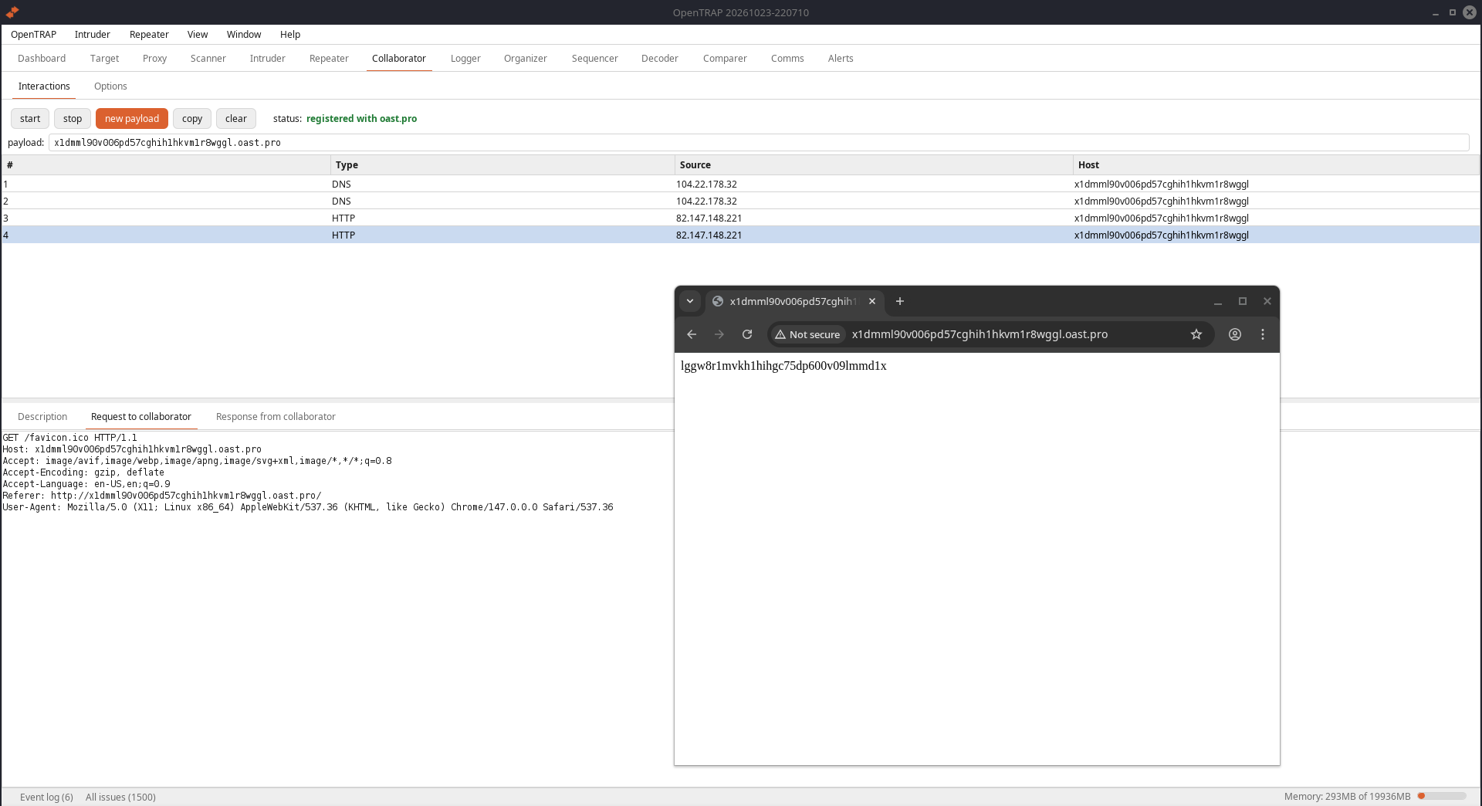
Task: Switch to the Comparer tab
Action: tap(725, 58)
